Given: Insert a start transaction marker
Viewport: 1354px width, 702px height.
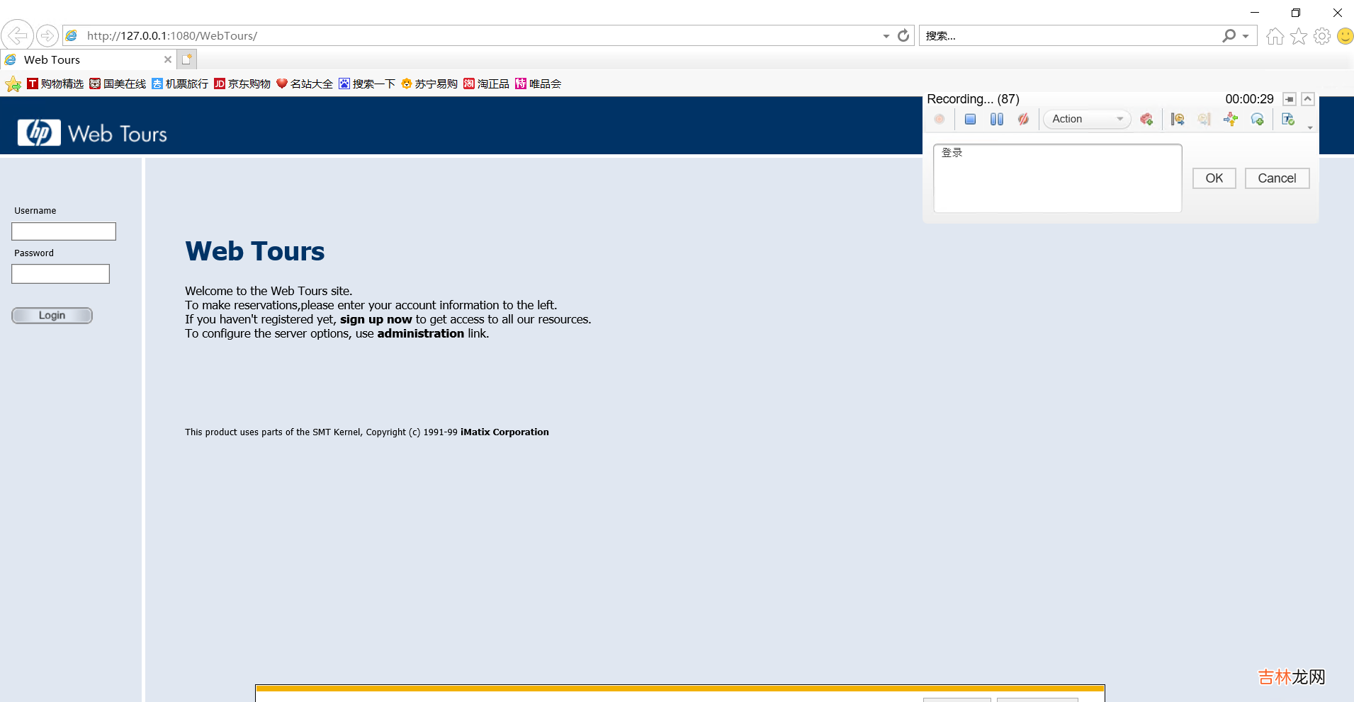Looking at the screenshot, I should coord(1178,120).
